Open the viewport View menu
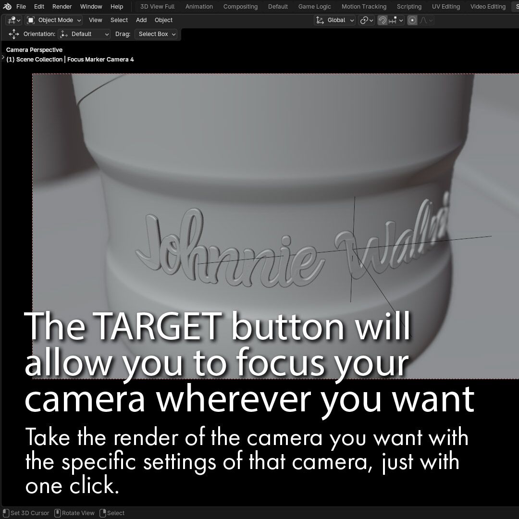Image resolution: width=519 pixels, height=519 pixels. [x=95, y=20]
